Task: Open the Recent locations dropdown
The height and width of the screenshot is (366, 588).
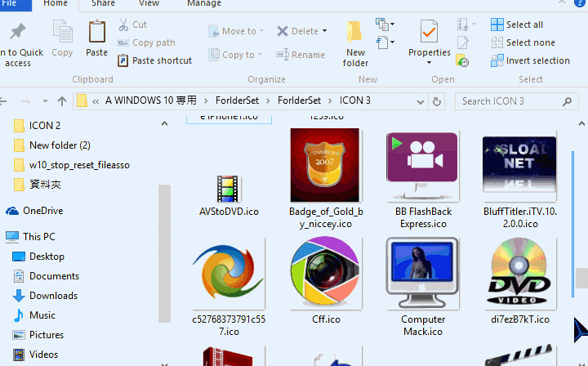Action: 45,101
